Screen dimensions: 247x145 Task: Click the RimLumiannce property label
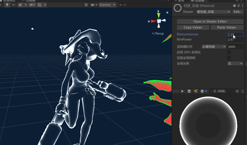(187, 34)
